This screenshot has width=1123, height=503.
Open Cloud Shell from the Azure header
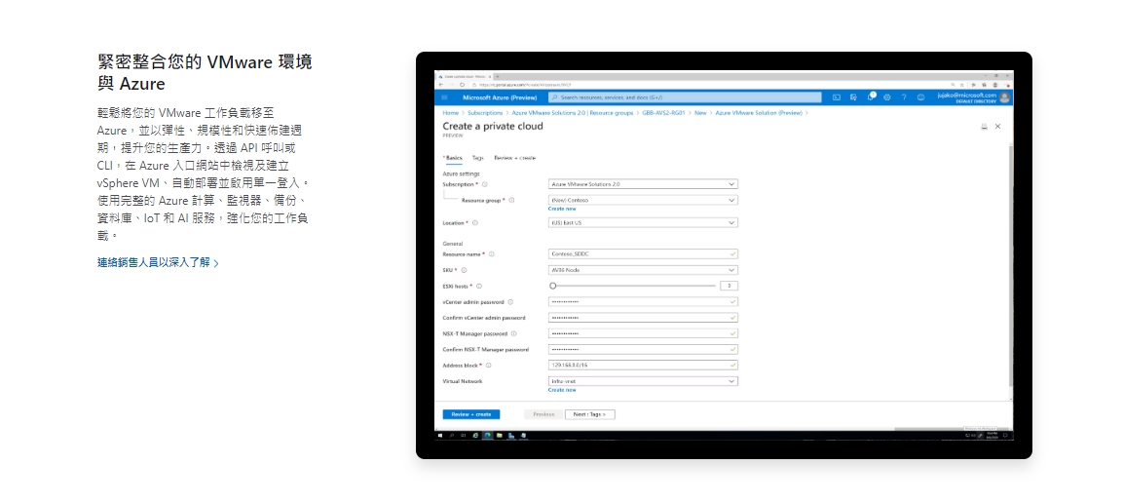837,97
